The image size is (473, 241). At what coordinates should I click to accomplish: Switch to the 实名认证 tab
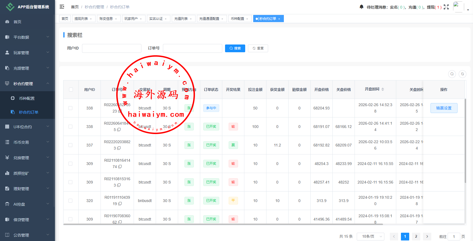tap(156, 19)
